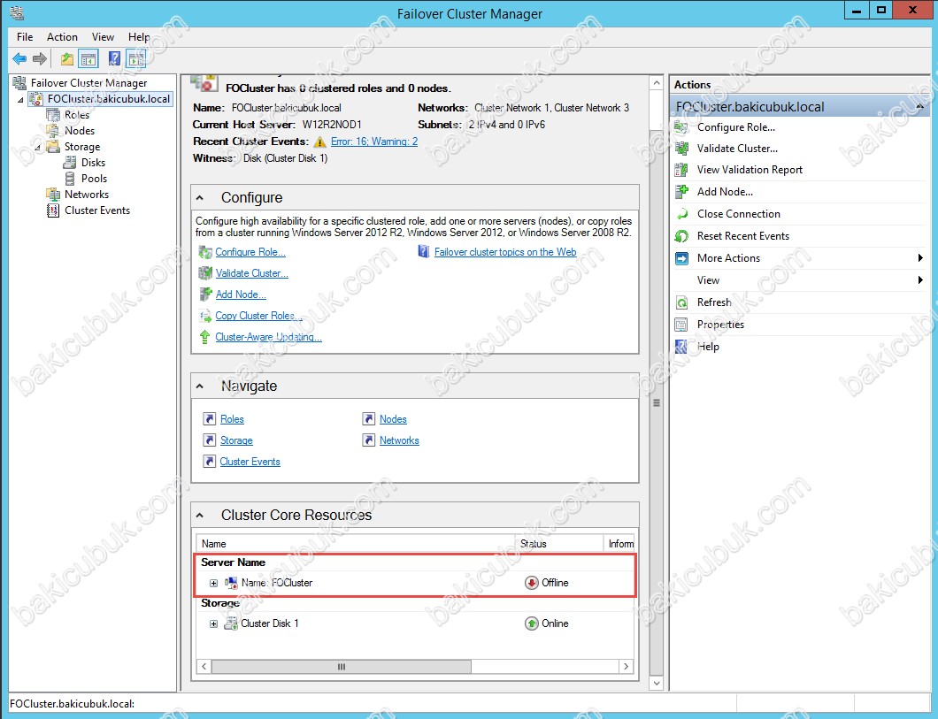
Task: Open the File menu
Action: (25, 37)
